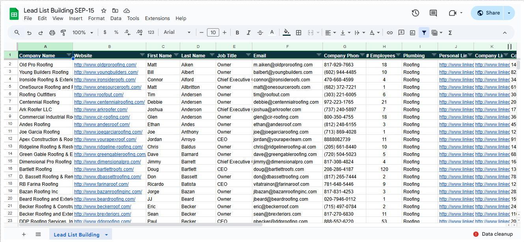This screenshot has width=524, height=242.
Task: Open the bartlettroofs.com website link
Action: pyautogui.click(x=104, y=169)
